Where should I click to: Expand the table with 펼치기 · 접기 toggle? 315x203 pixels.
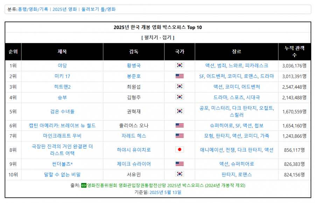(x=158, y=38)
